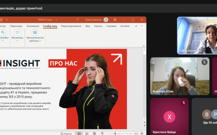Open ribbon display options icon
Viewport: 217px width, 135px height.
pyautogui.click(x=115, y=20)
